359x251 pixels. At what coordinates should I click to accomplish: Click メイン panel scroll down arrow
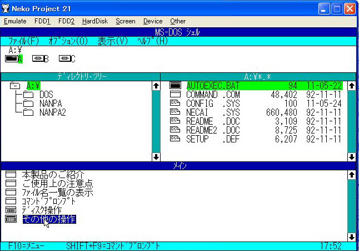352,237
